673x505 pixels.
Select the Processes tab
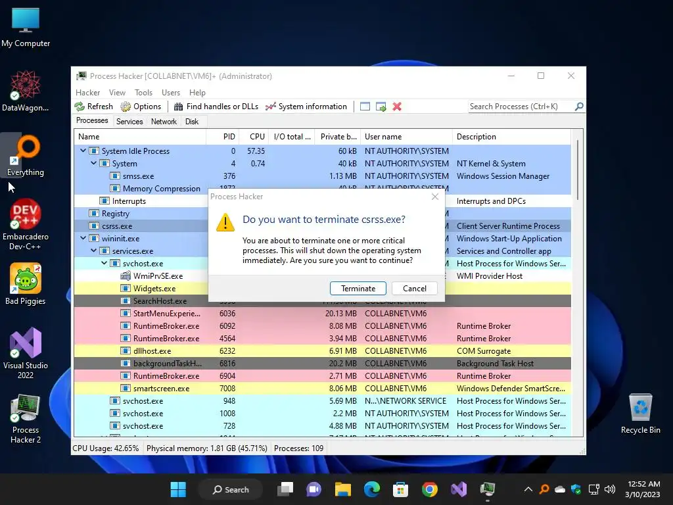click(x=92, y=121)
